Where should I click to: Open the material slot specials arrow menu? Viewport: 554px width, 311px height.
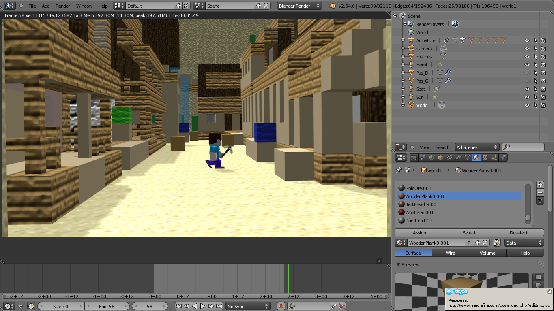pos(540,201)
